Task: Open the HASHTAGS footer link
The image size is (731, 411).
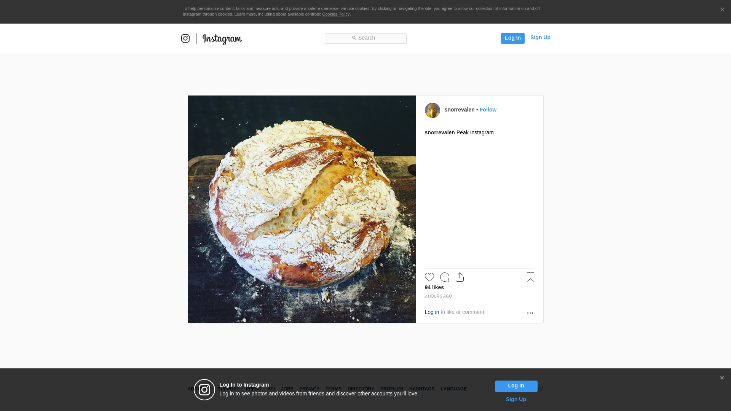Action: coord(421,389)
